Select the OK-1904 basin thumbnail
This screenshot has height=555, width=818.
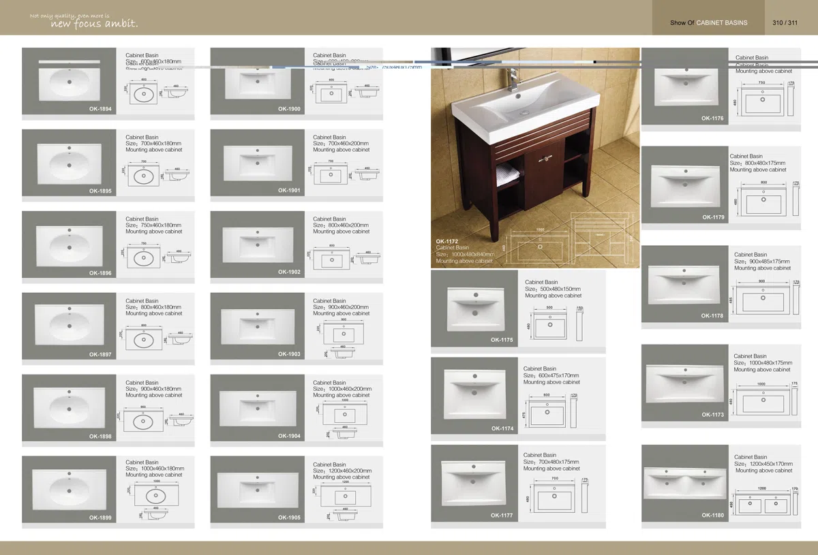257,408
